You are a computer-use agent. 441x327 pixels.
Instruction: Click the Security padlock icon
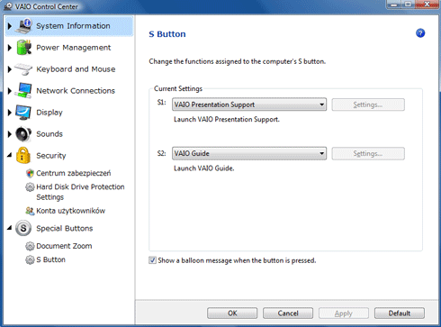(x=23, y=156)
